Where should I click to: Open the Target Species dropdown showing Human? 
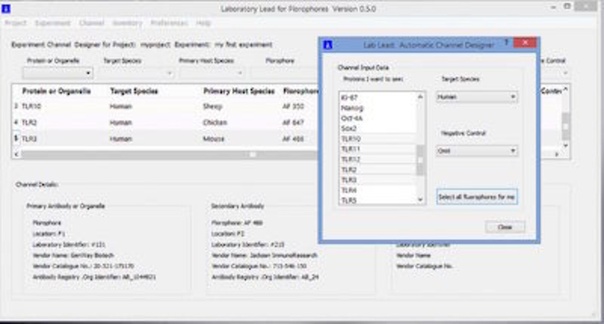click(476, 97)
